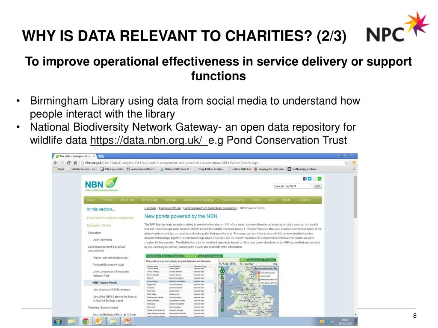Screen dimensions: 438x328
Task: Open the Apps bookmarks shortcut
Action: coord(59,169)
